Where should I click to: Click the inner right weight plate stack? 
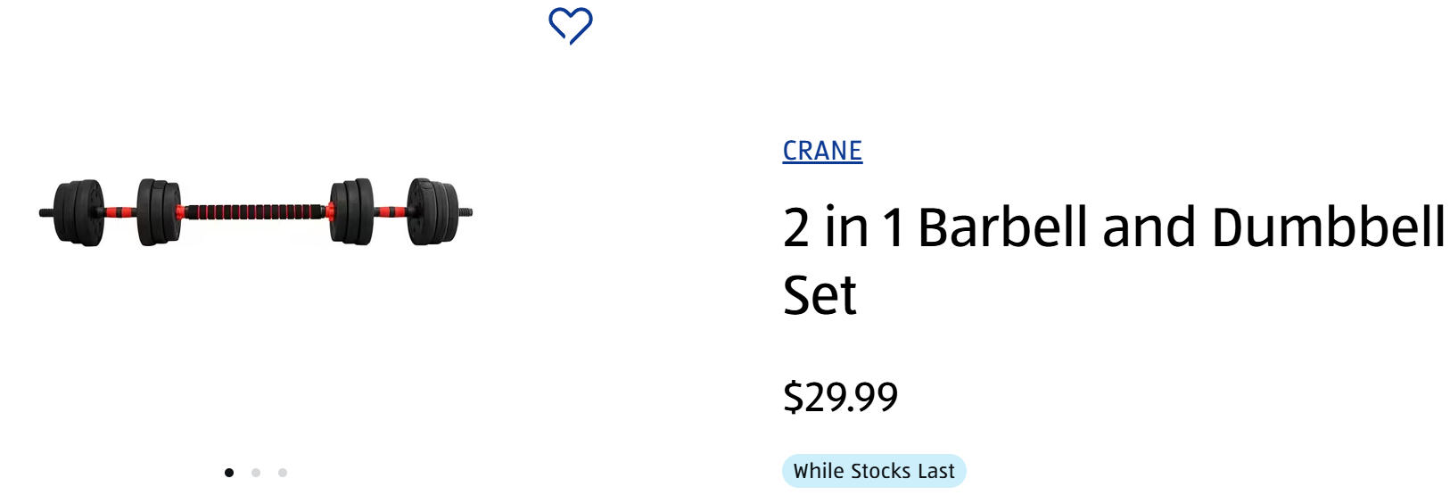[x=351, y=210]
